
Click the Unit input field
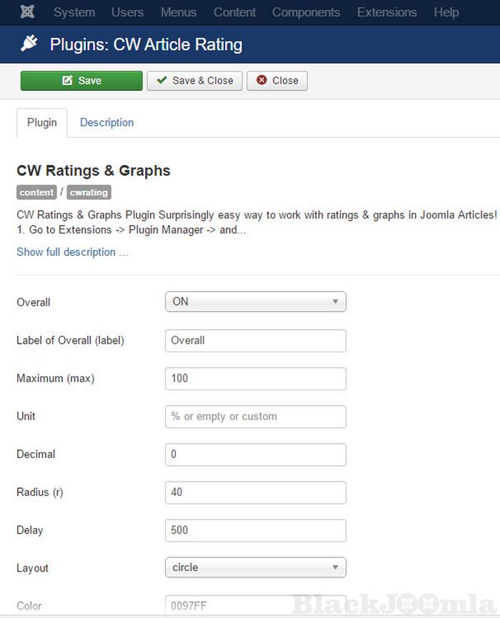point(255,417)
